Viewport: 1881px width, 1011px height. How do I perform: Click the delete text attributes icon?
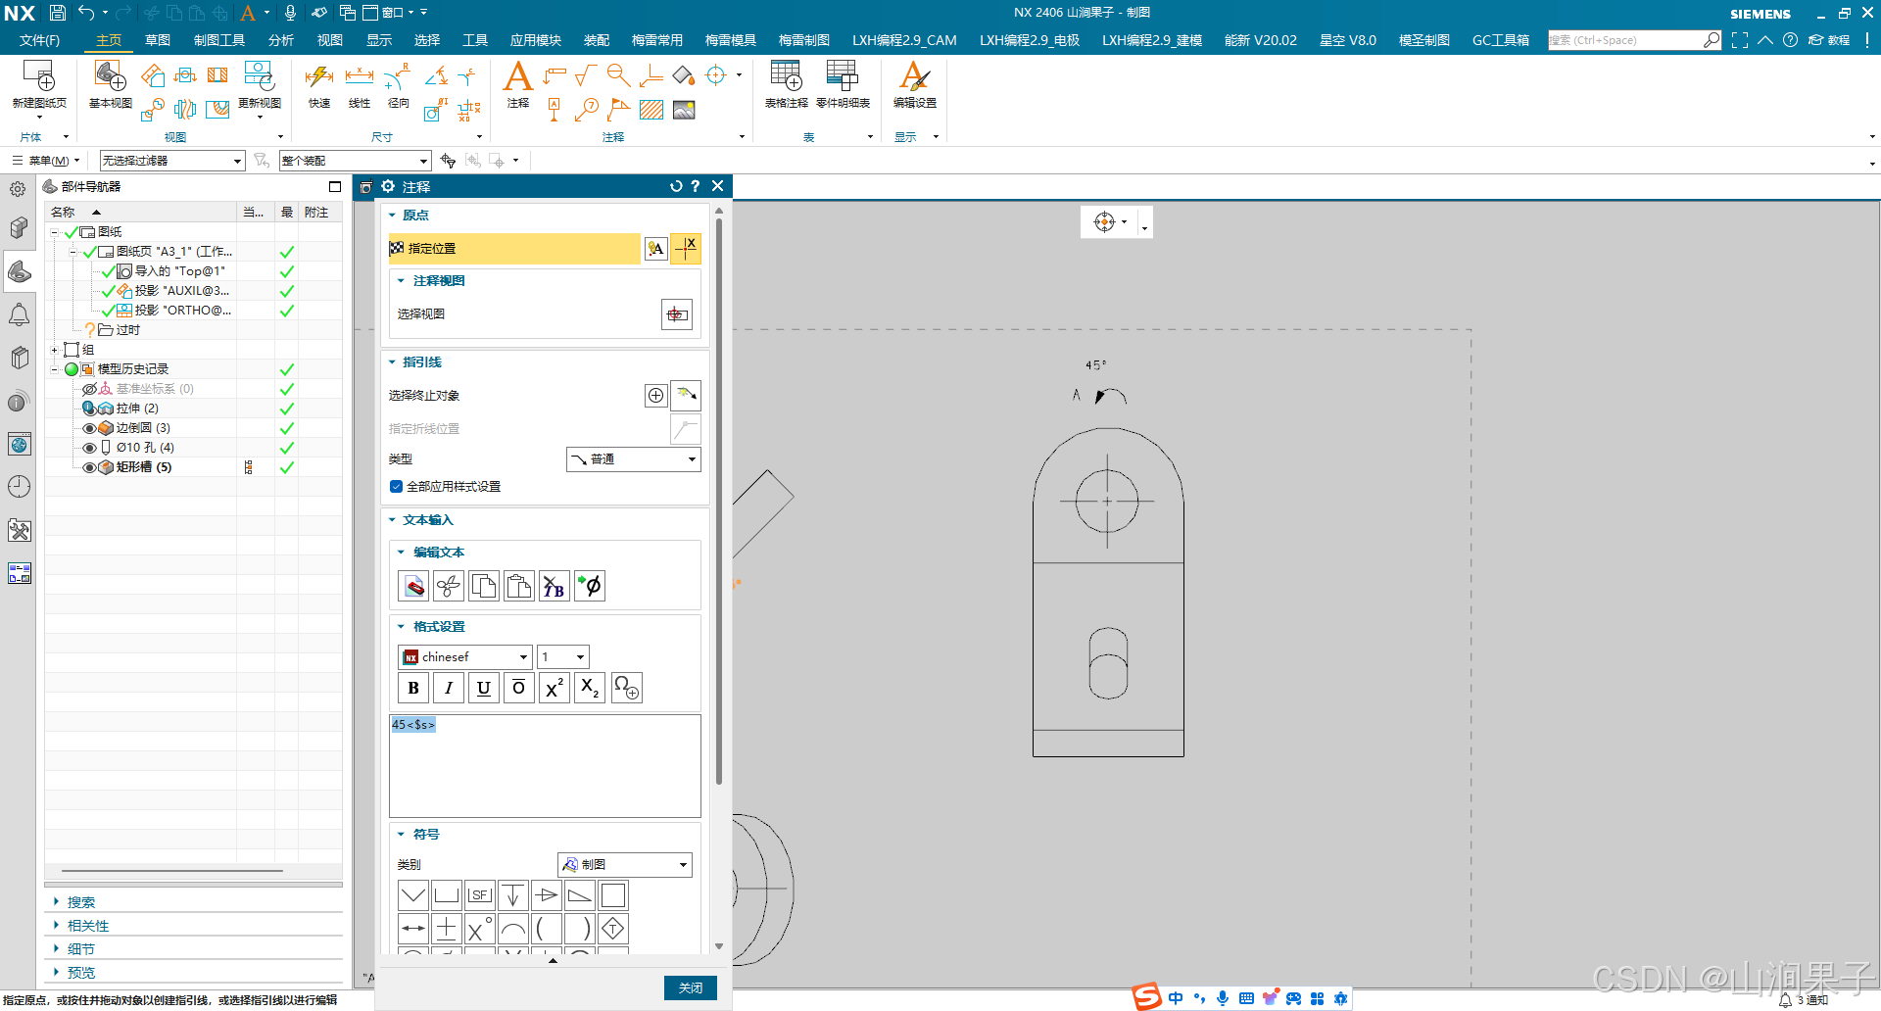(x=555, y=586)
